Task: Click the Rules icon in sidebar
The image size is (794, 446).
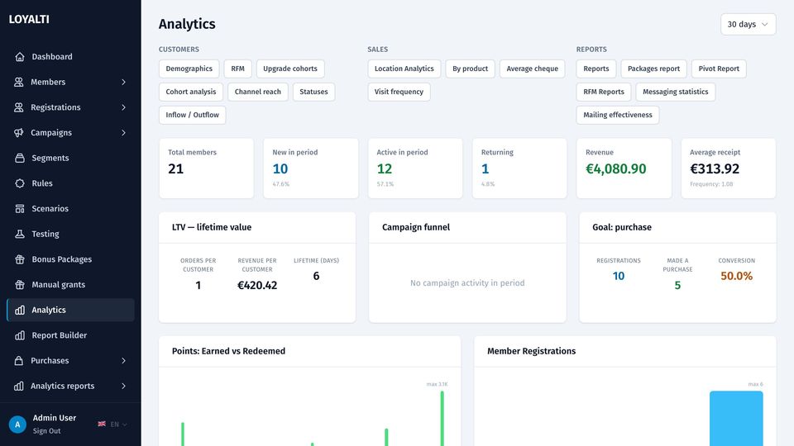Action: pos(20,183)
